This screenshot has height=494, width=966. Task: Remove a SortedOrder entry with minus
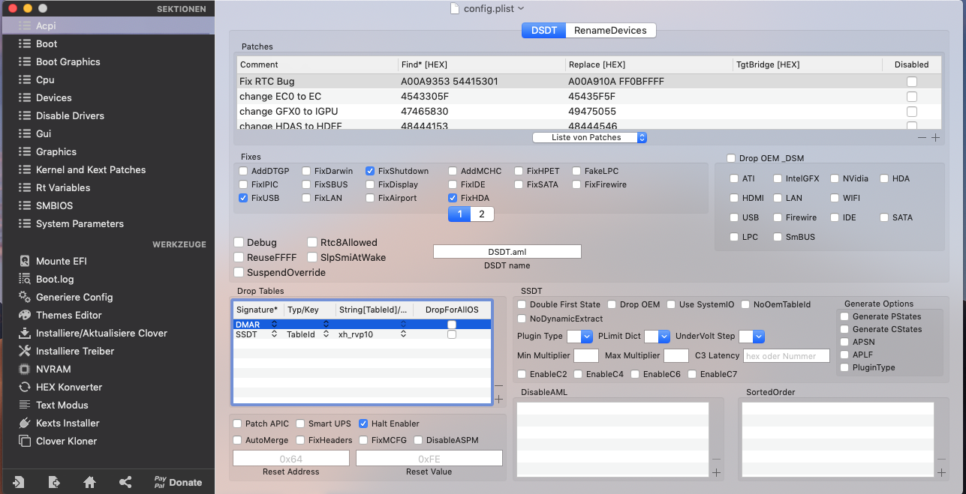tap(941, 459)
